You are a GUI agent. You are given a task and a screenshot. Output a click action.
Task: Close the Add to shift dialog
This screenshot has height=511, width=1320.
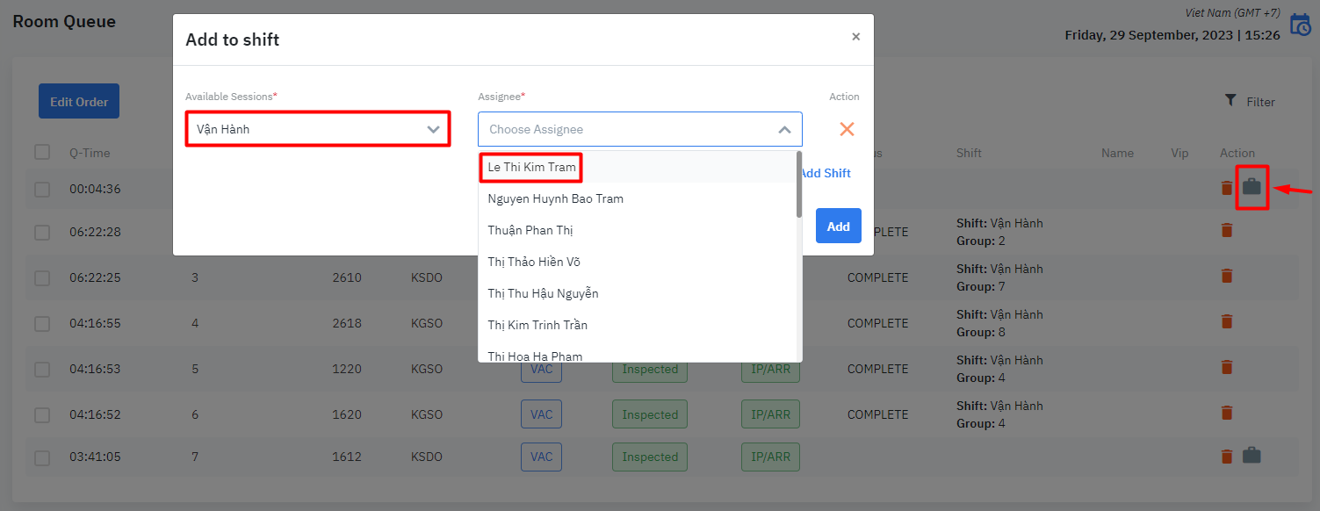(856, 37)
